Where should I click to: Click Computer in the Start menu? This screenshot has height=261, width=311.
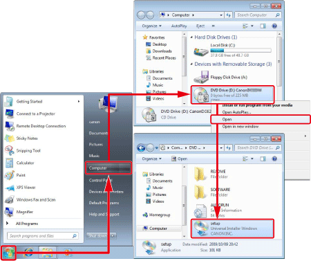(x=109, y=168)
